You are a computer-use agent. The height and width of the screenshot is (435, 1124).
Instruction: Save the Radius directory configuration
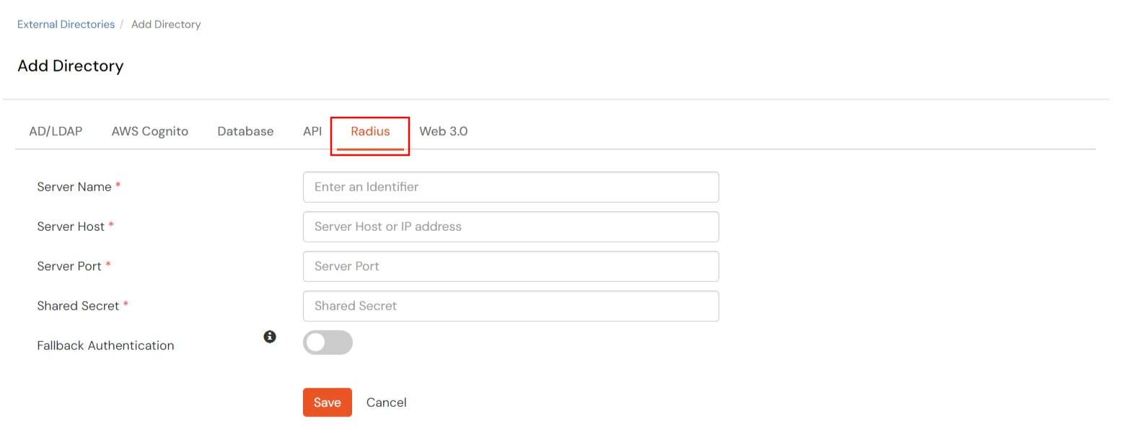[327, 402]
